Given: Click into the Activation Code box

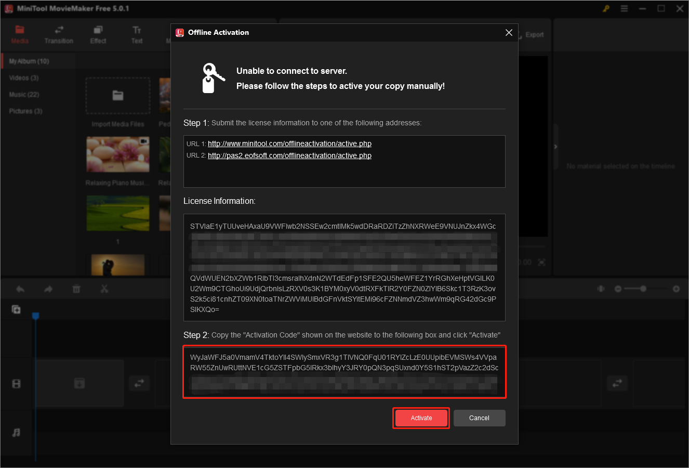Looking at the screenshot, I should coord(344,372).
